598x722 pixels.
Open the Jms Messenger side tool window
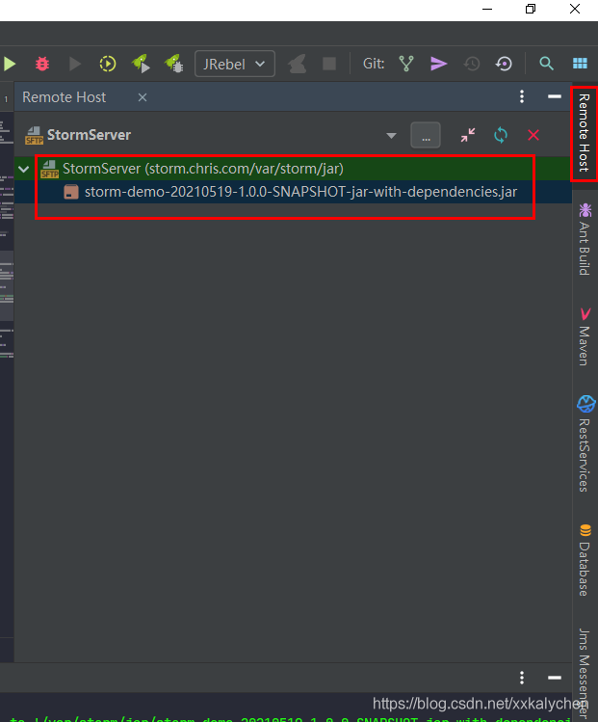585,673
